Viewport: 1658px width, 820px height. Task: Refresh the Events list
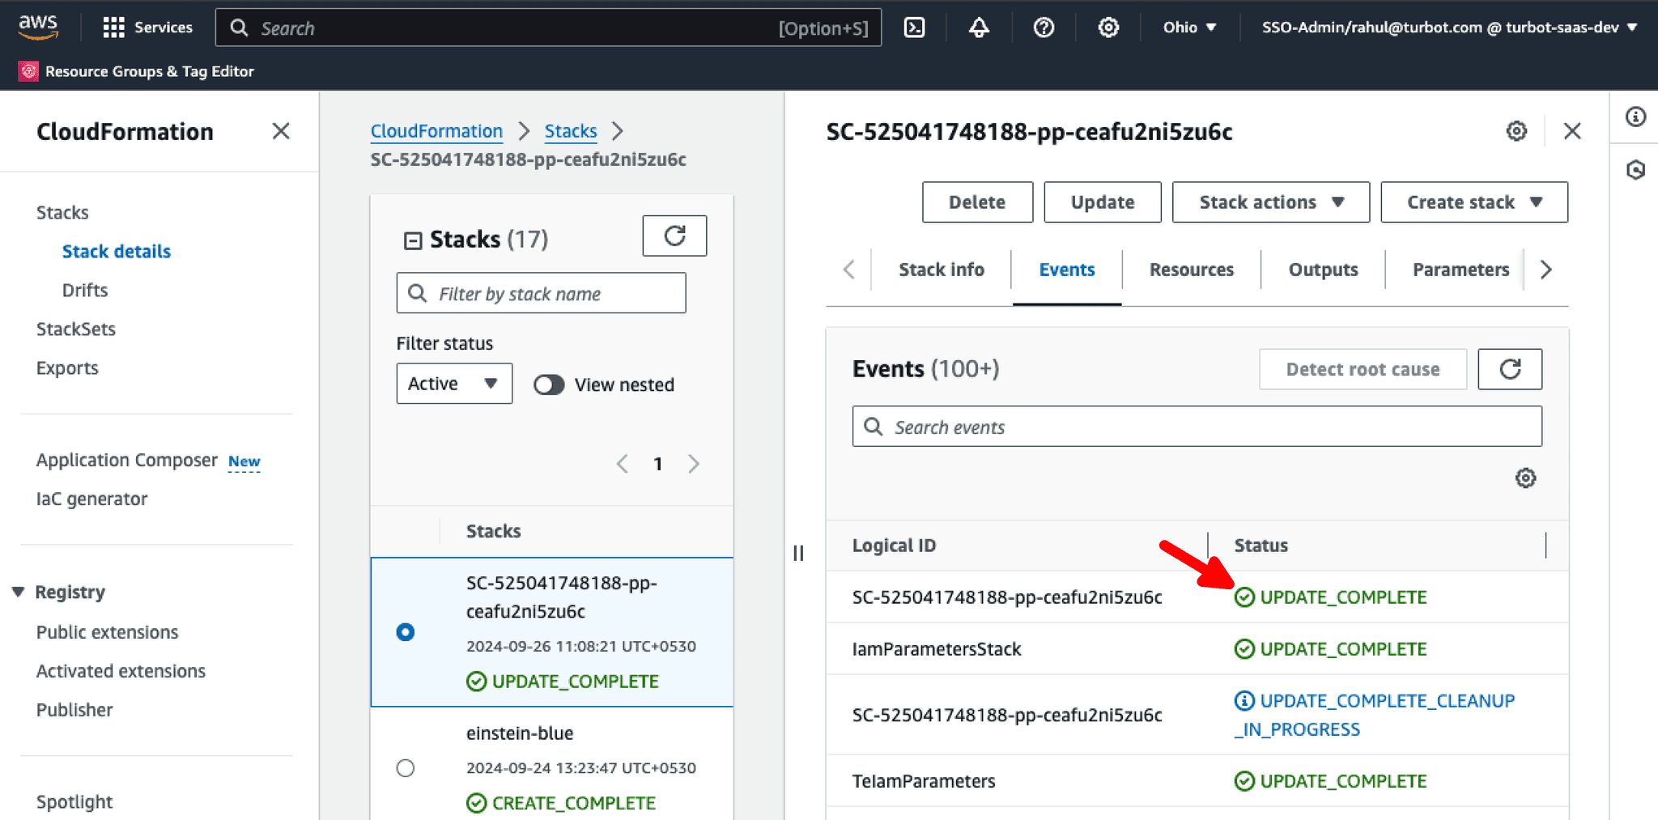(1510, 369)
